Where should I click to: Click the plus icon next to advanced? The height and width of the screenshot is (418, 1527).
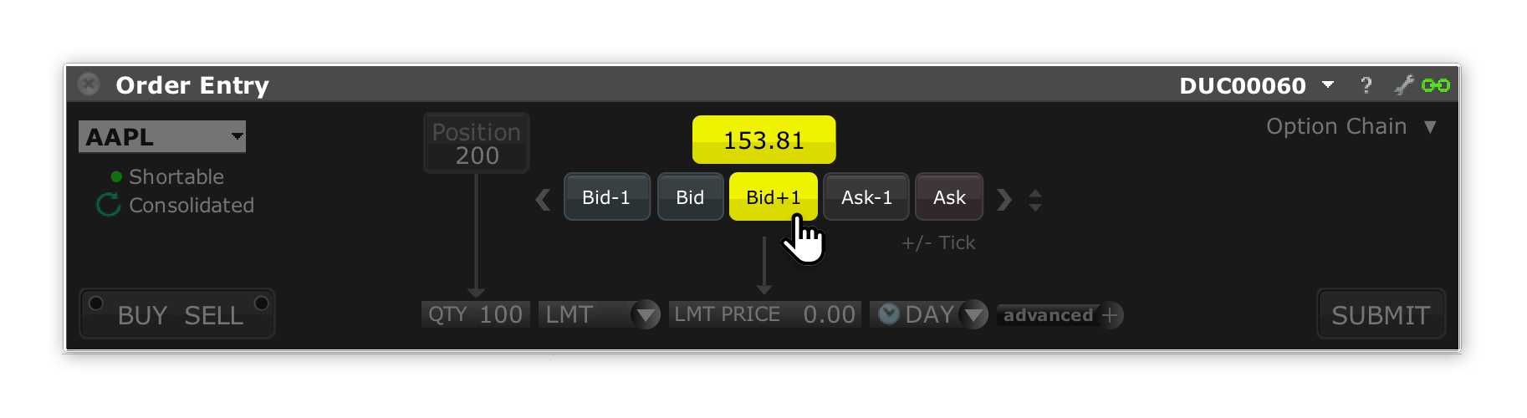tap(1110, 315)
